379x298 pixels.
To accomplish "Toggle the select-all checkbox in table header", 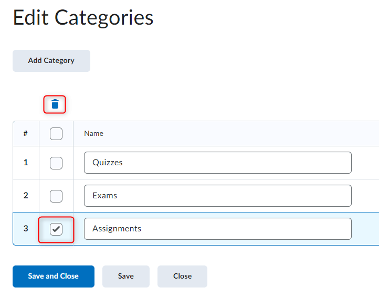I will pos(56,134).
